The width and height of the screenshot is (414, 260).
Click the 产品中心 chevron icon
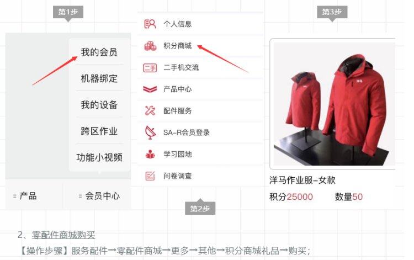[x=150, y=89]
